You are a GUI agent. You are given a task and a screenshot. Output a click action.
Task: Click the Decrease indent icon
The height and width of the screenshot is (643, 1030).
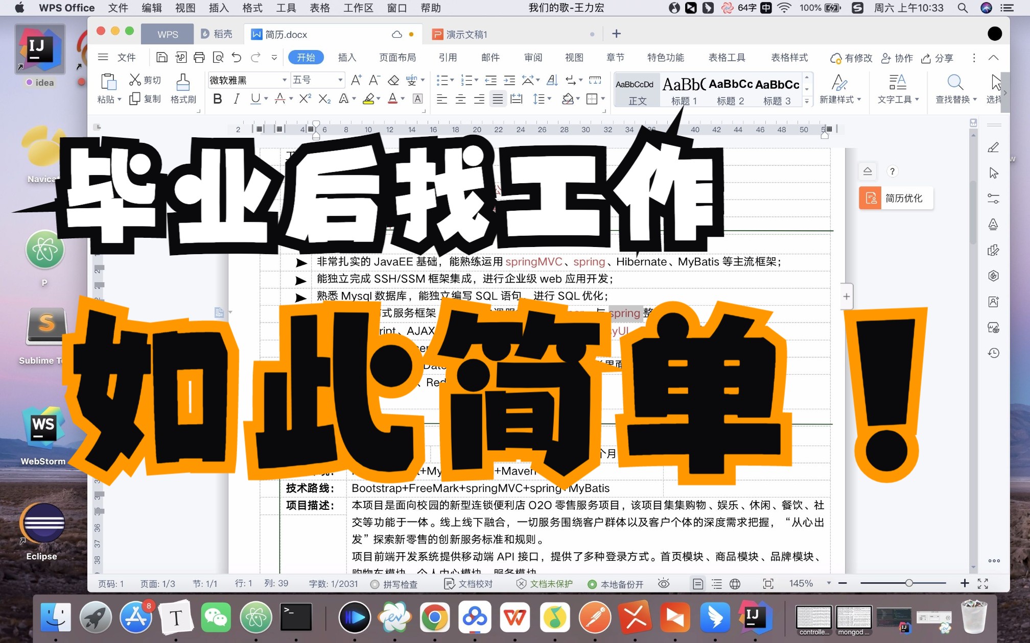[490, 80]
